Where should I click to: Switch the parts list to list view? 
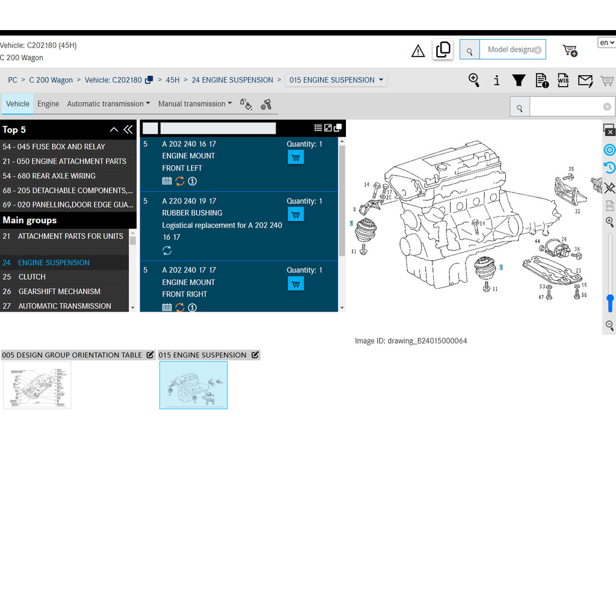tap(318, 128)
